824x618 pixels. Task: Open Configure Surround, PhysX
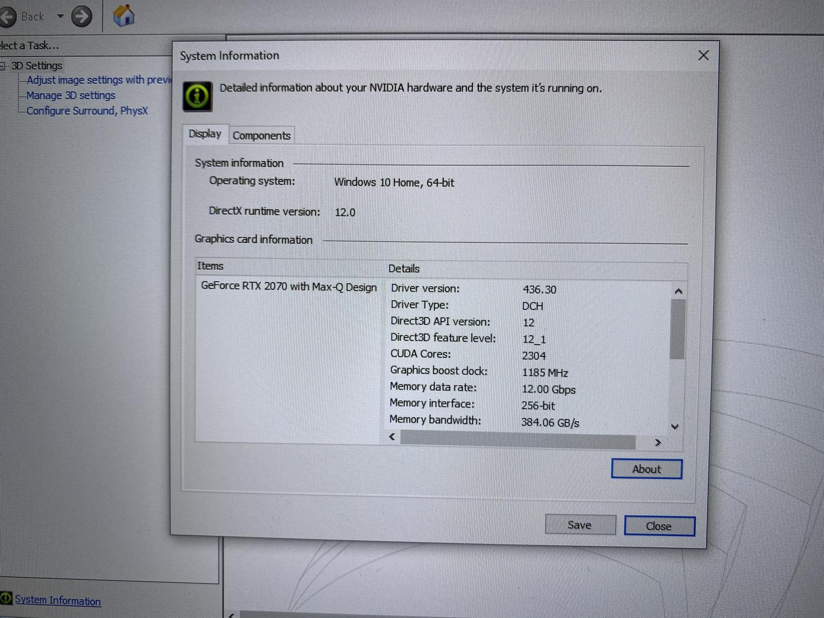click(87, 111)
